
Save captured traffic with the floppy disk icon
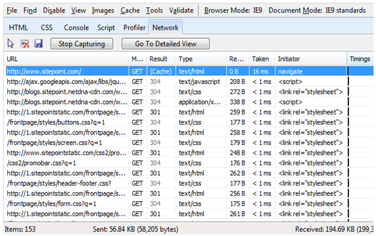pos(38,43)
